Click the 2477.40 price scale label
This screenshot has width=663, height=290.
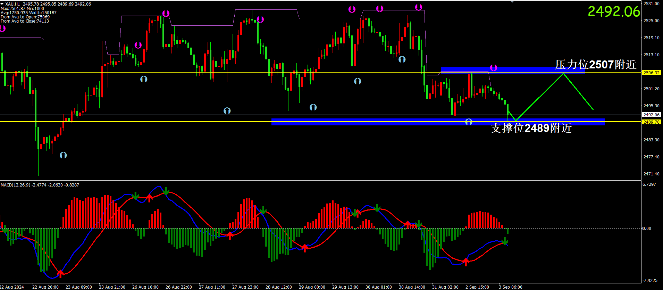[651, 157]
